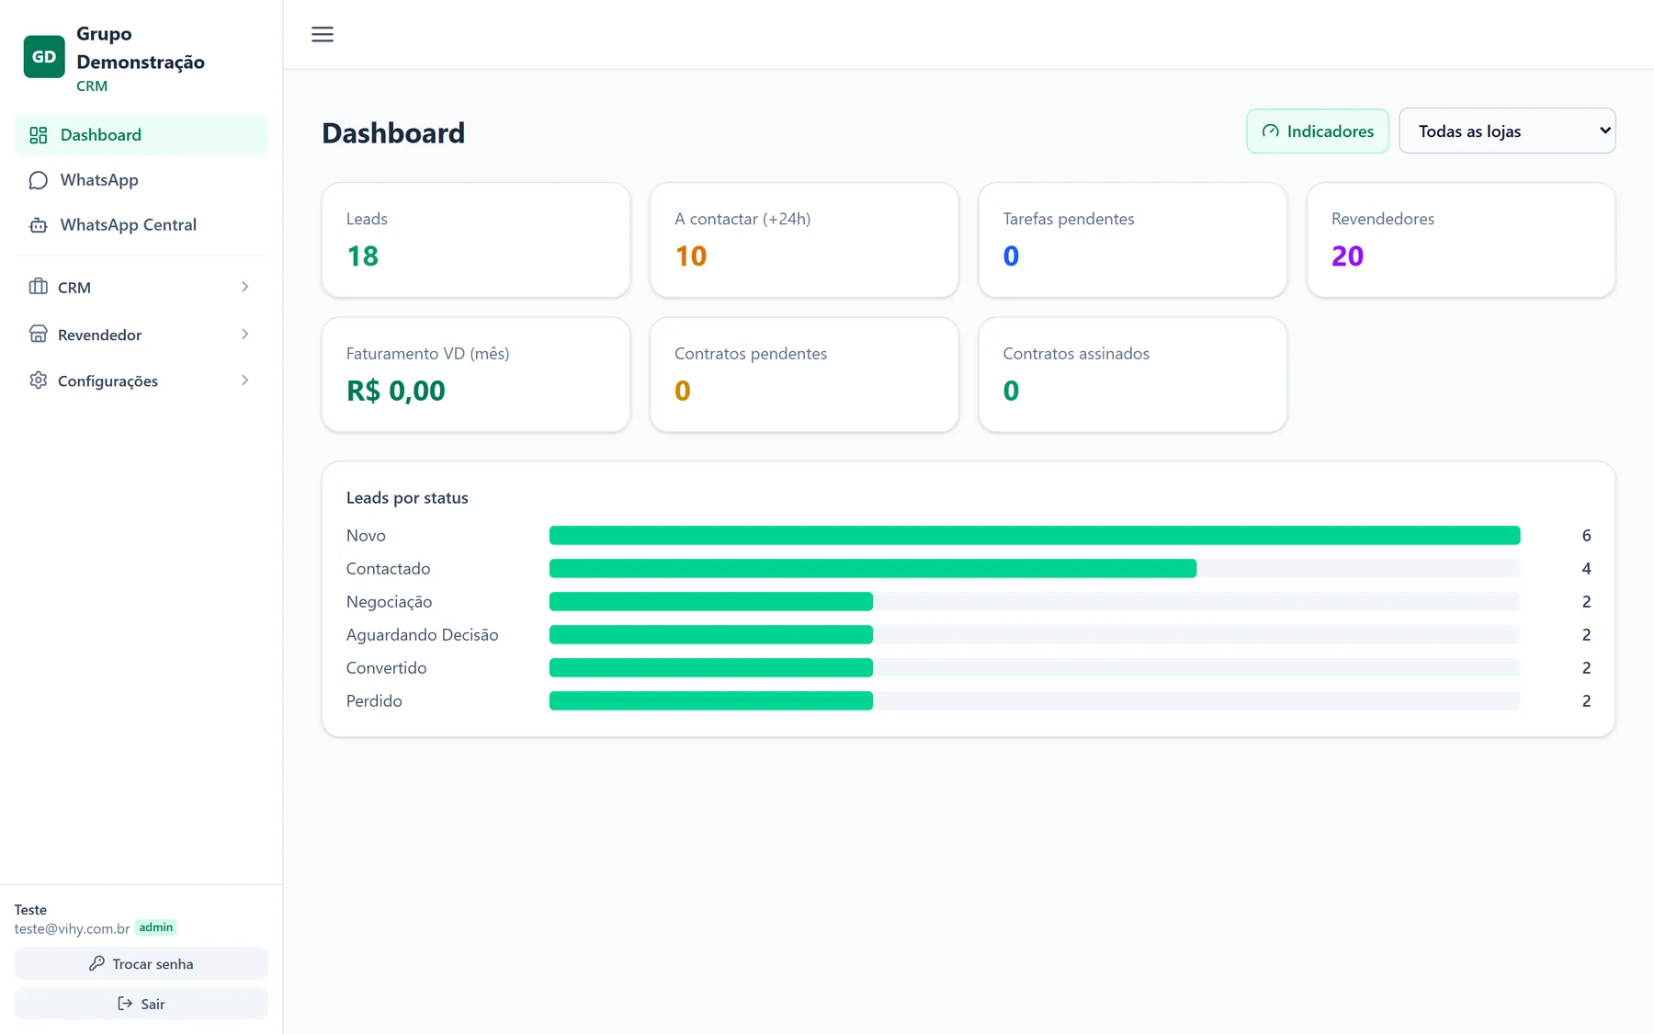This screenshot has height=1034, width=1654.
Task: Click the gauge icon in Indicadores
Action: coord(1271,131)
